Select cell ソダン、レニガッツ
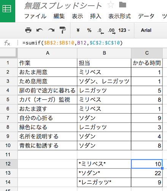167x191 pixels. click(104, 81)
